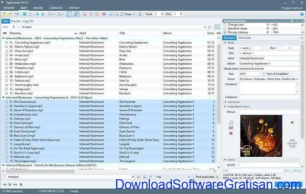Collapse the Lyrics section
The height and width of the screenshot is (194, 306).
coord(225,160)
